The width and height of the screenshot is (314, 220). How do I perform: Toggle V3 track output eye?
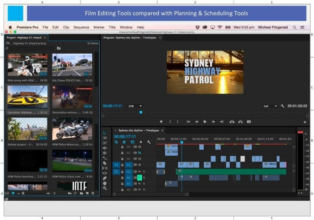(140, 153)
